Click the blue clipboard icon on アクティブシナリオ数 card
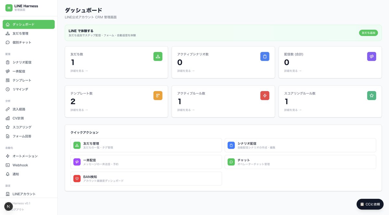This screenshot has height=215, width=389. (265, 56)
